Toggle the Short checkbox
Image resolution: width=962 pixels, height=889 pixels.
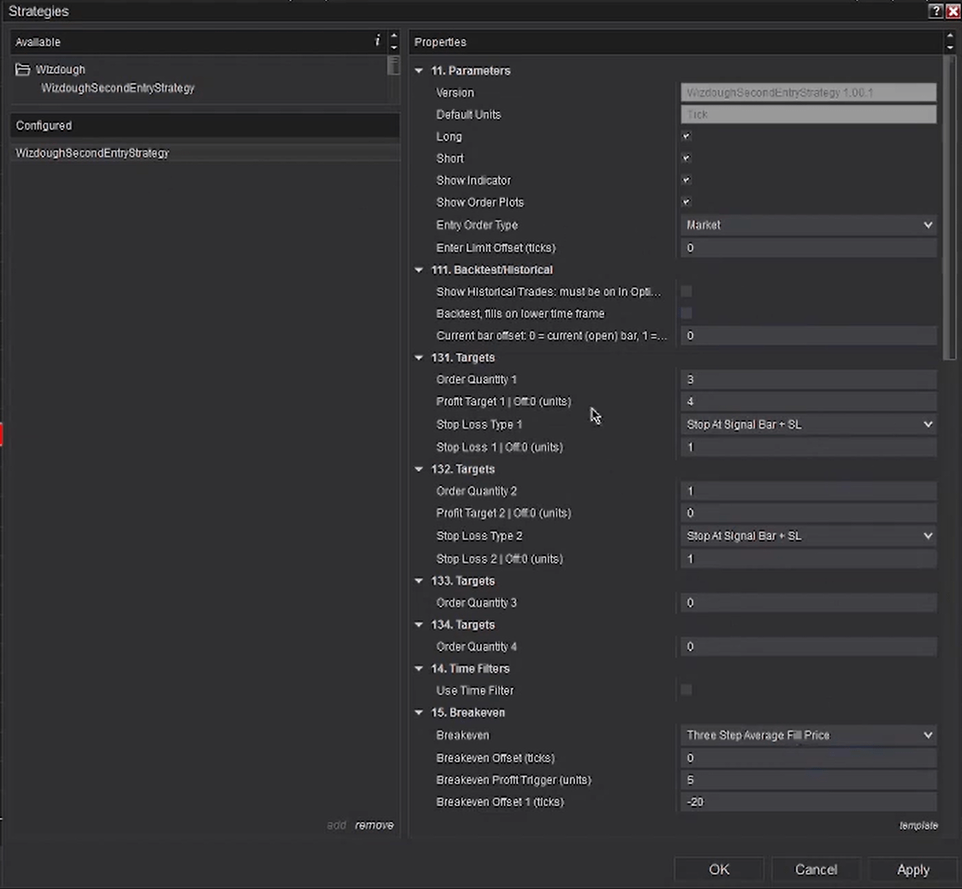(x=686, y=158)
